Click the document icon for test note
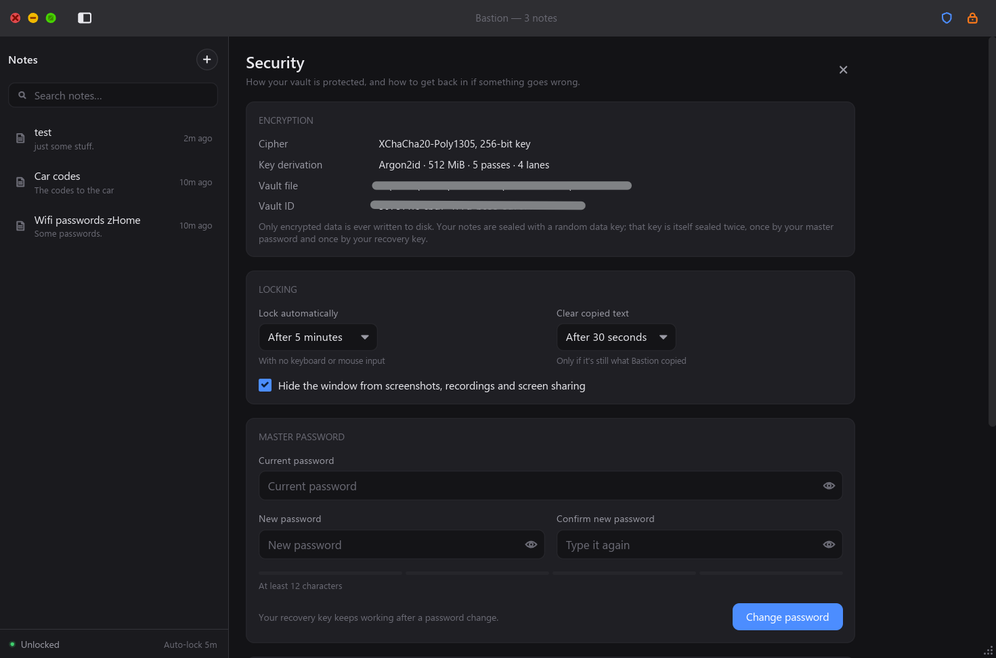The height and width of the screenshot is (658, 996). point(20,138)
